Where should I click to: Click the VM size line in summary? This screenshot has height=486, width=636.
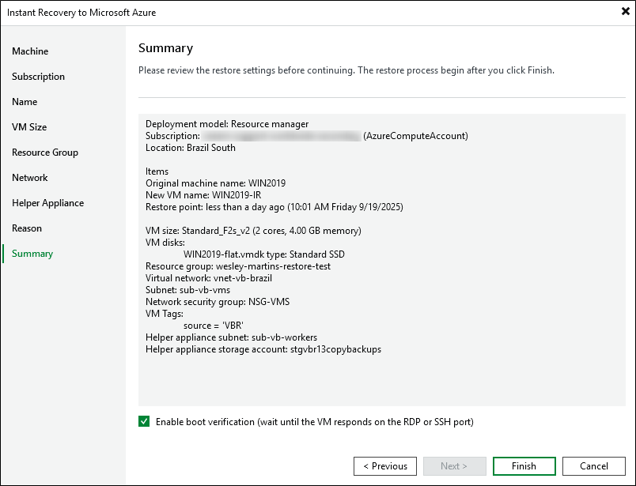click(253, 231)
